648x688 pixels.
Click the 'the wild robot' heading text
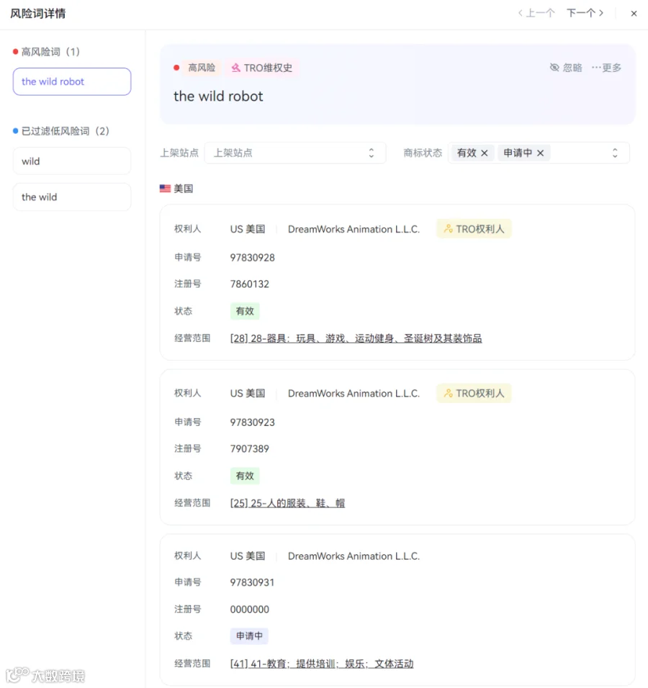point(218,96)
